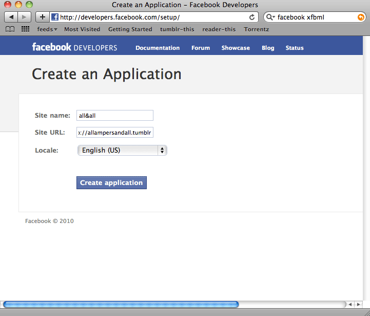This screenshot has height=316, width=370.
Task: Click the Create an Application heading
Action: click(107, 74)
